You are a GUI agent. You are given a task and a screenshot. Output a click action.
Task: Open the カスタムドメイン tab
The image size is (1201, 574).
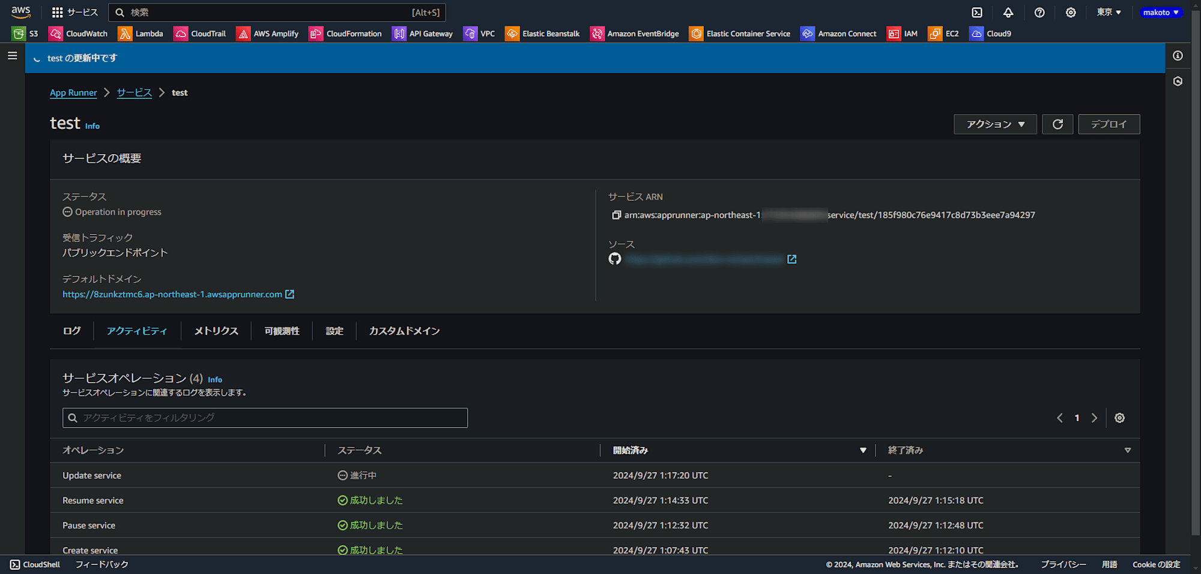(x=404, y=331)
